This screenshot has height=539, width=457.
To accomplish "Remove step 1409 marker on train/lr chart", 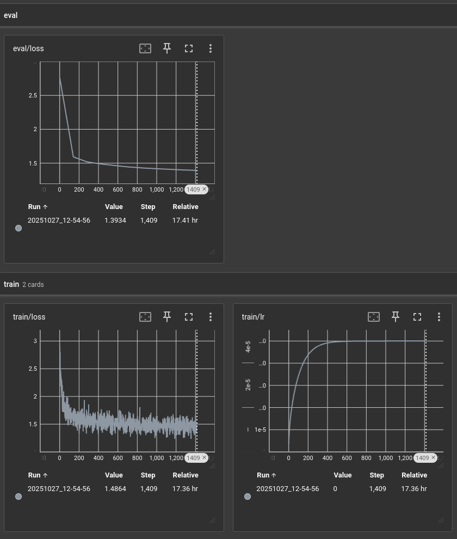I will (434, 458).
